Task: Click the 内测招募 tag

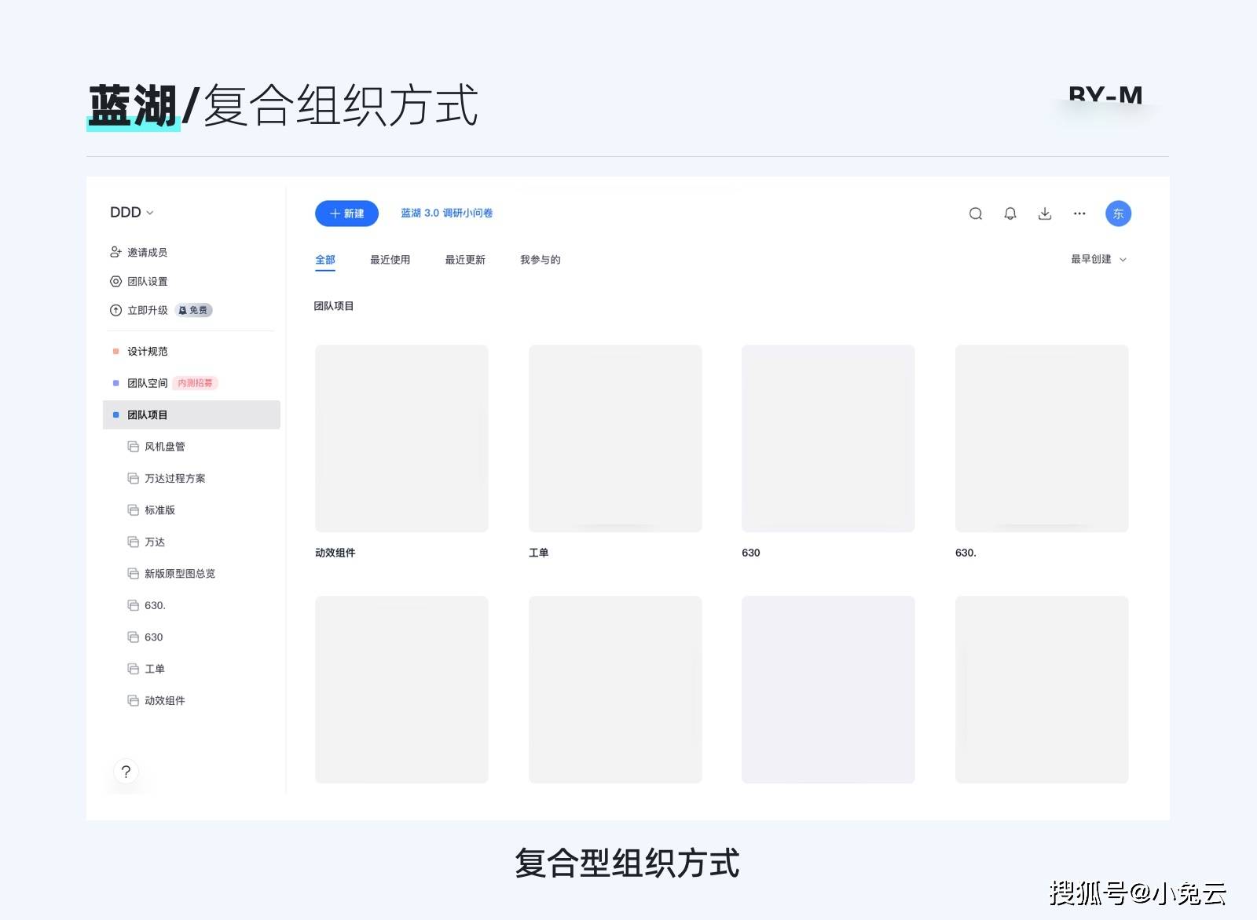Action: click(195, 383)
